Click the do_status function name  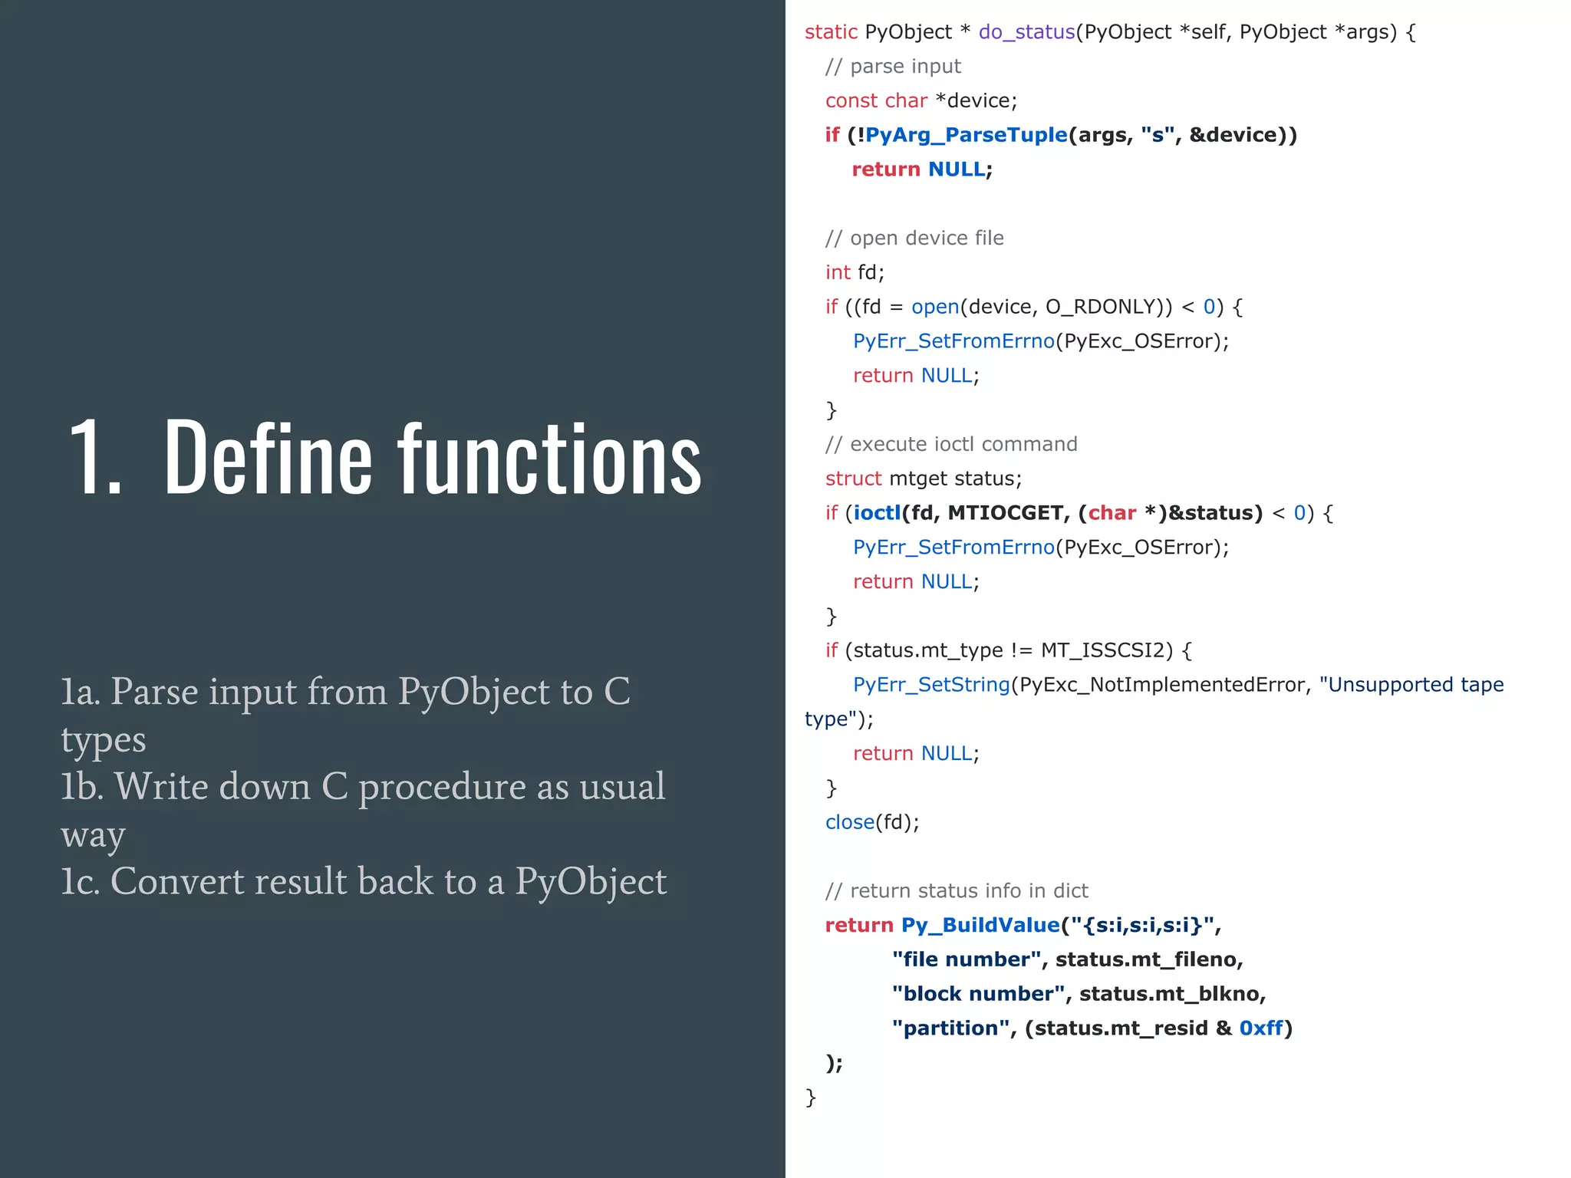click(x=1026, y=32)
